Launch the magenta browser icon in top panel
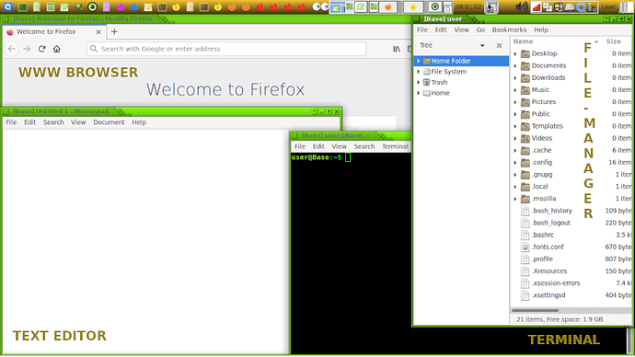 pos(121,6)
